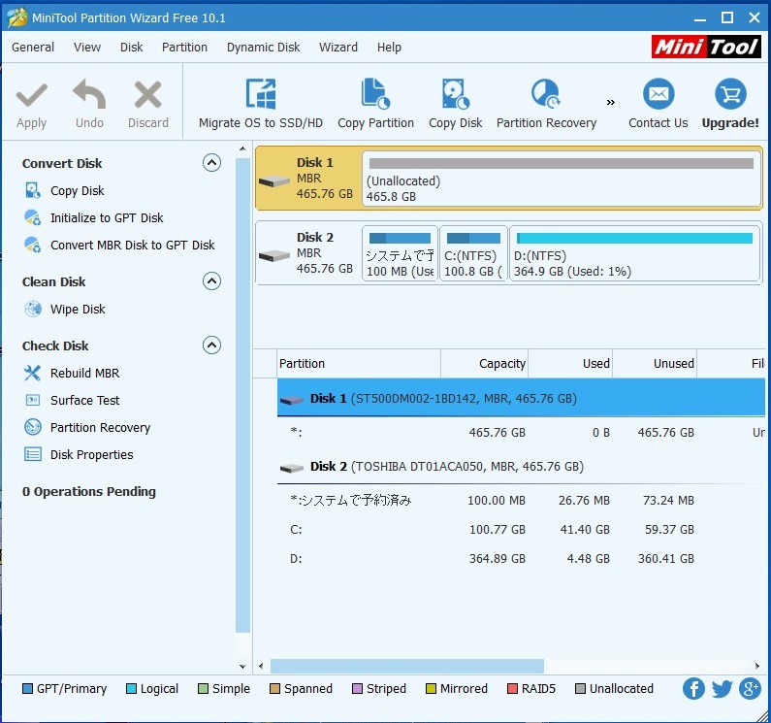Select the 100 MB system reserved block
Viewport: 771px width, 723px height.
(x=400, y=253)
